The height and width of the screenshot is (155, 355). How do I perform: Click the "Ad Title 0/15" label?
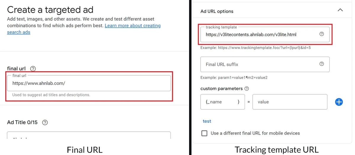(22, 122)
